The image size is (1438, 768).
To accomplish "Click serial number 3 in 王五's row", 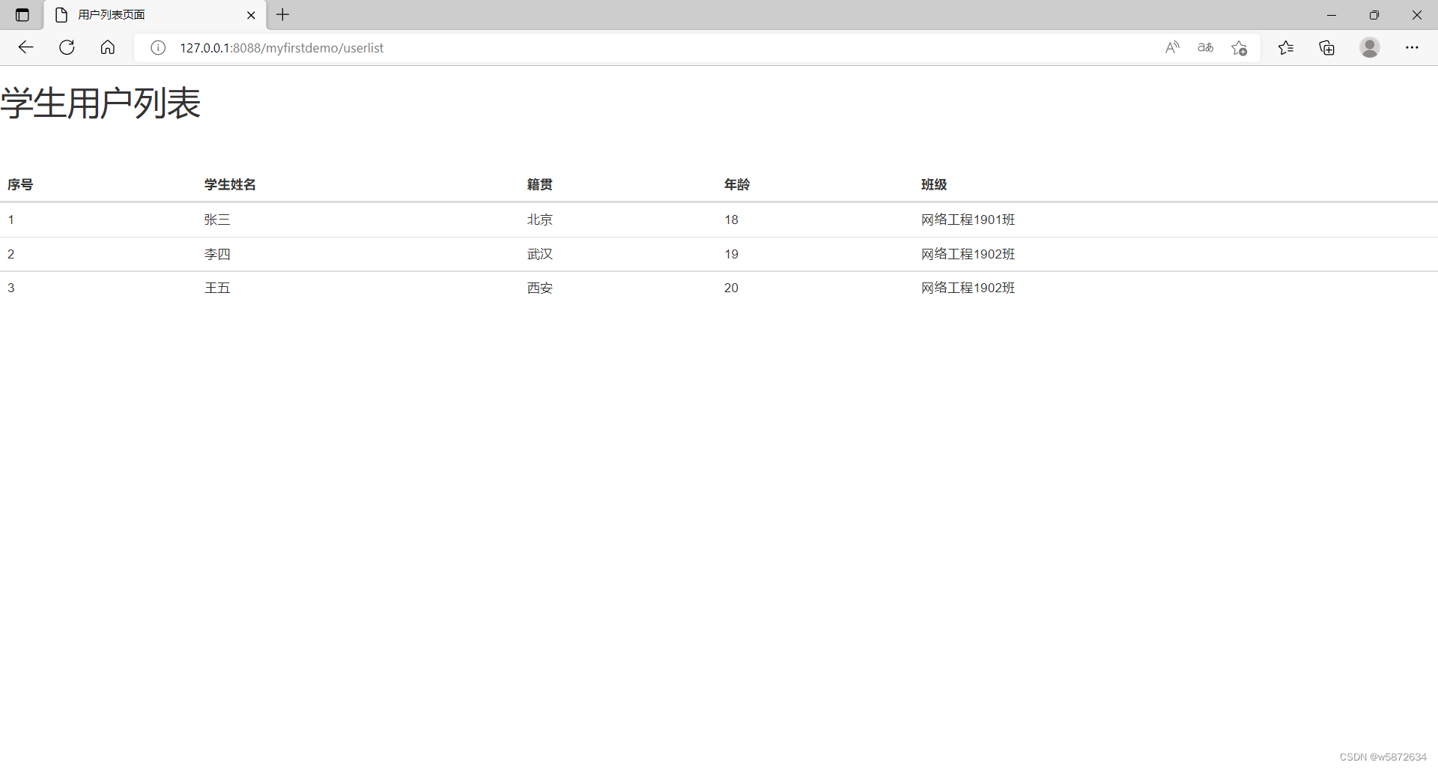I will coord(11,288).
